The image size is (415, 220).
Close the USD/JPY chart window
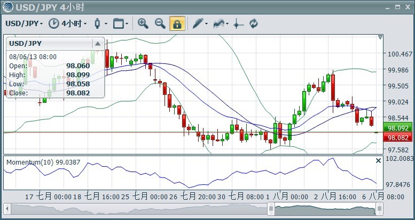(x=408, y=7)
